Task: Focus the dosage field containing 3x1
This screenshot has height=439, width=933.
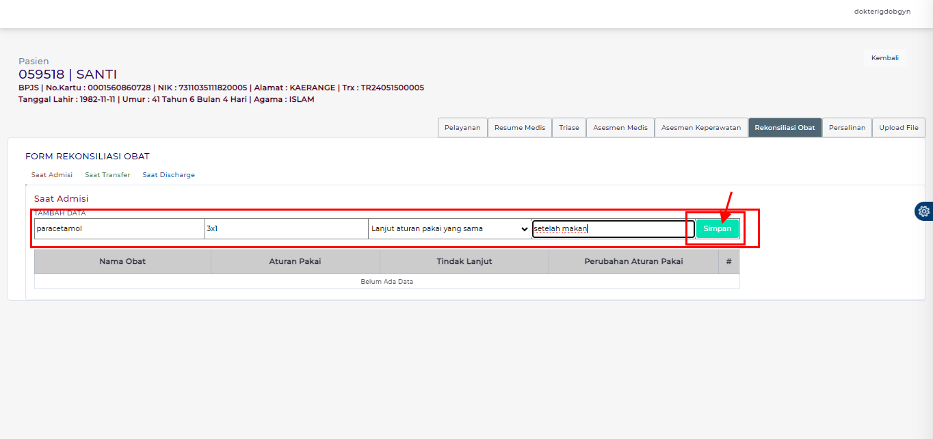Action: tap(286, 229)
